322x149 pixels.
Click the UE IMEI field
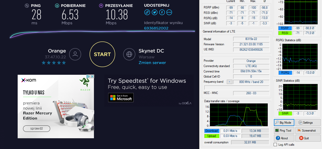pos(251,49)
